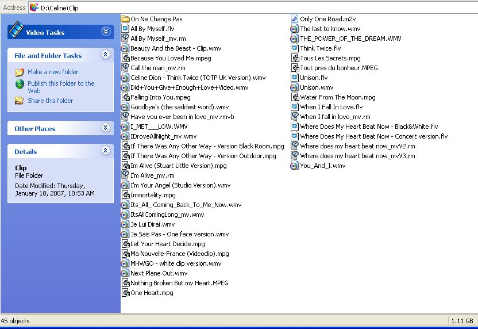Viewport: 478px width, 329px height.
Task: Select file Celine Dion - Think Twice (TOTP UK Version).wmv
Action: (x=198, y=78)
